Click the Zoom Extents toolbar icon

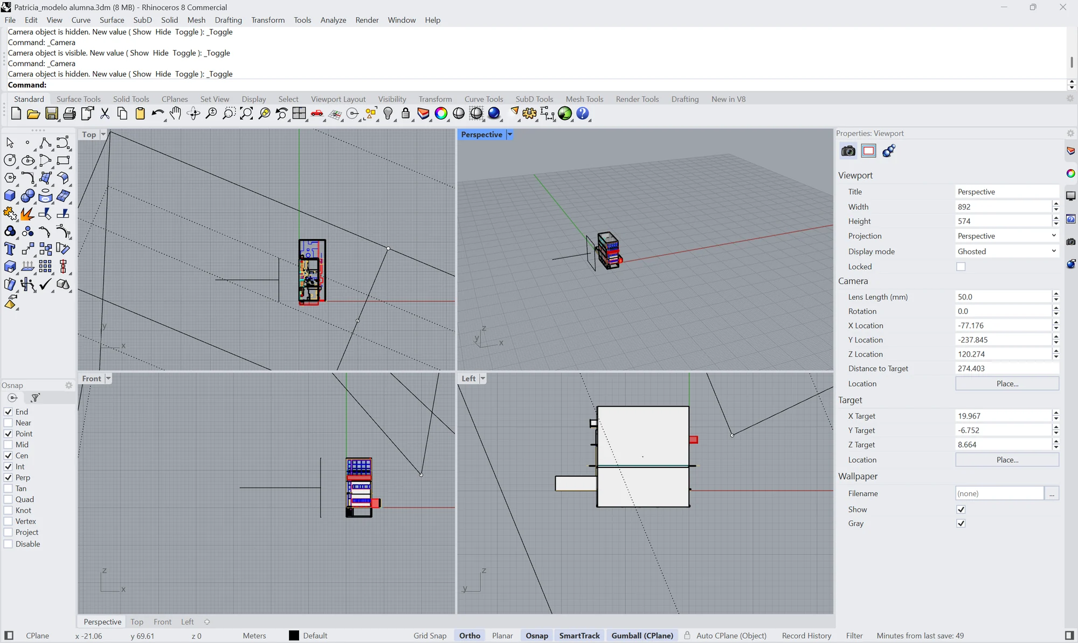(x=247, y=114)
